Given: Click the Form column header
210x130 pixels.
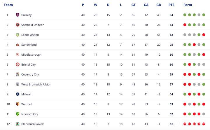Looking at the screenshot, I should click(188, 5).
